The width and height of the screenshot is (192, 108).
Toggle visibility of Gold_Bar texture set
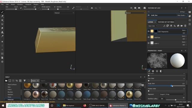click(x=149, y=15)
